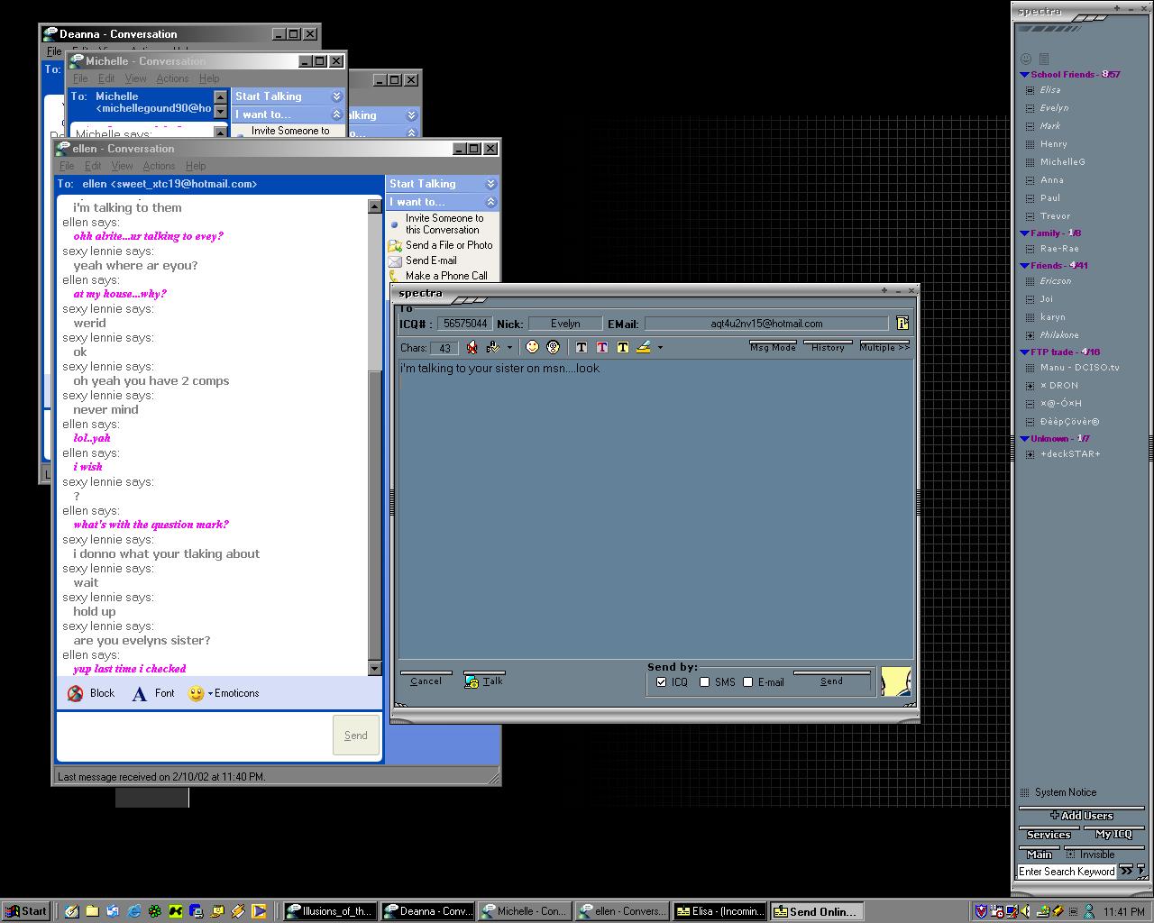This screenshot has width=1154, height=923.
Task: Click the MSN person icon in system tray
Action: (x=1088, y=911)
